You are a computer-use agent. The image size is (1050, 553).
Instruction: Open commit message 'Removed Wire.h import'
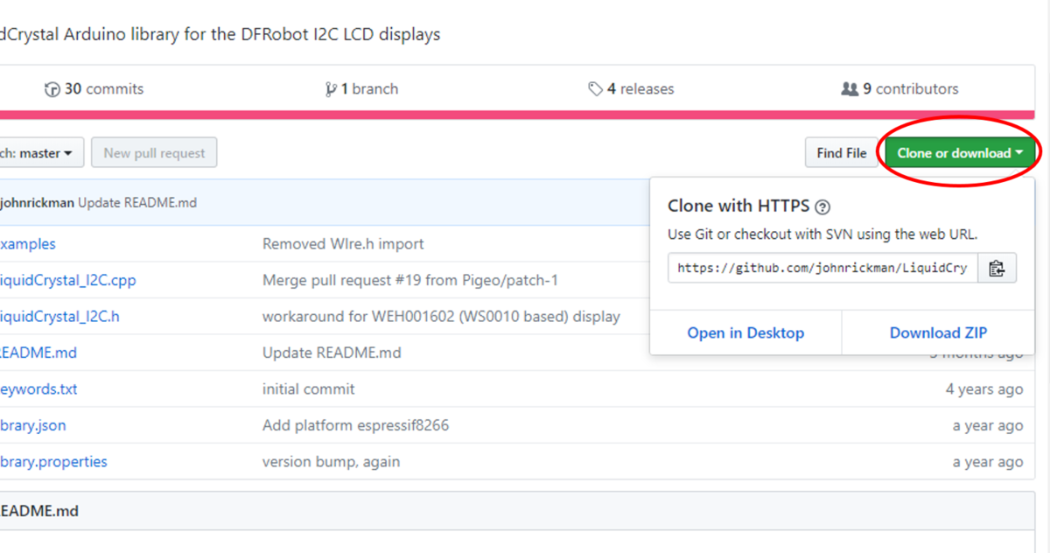(343, 244)
